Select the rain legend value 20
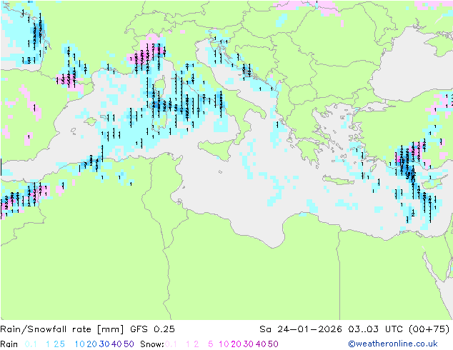Screen dimensions: 453x350 [91, 344]
